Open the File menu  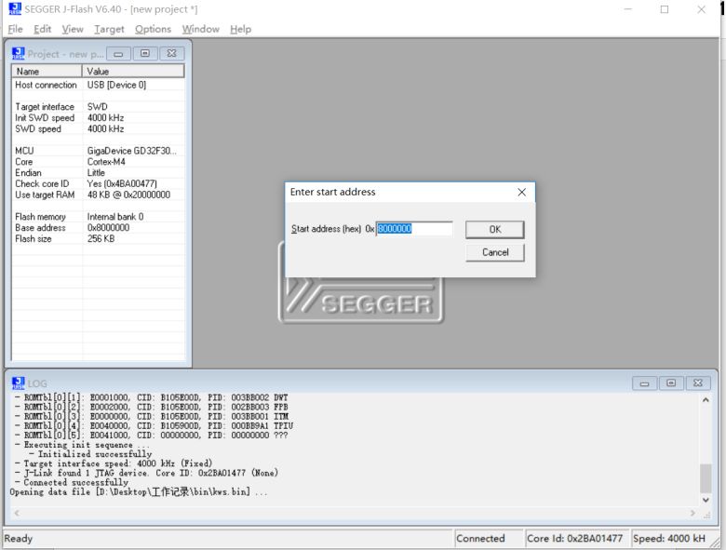coord(15,29)
